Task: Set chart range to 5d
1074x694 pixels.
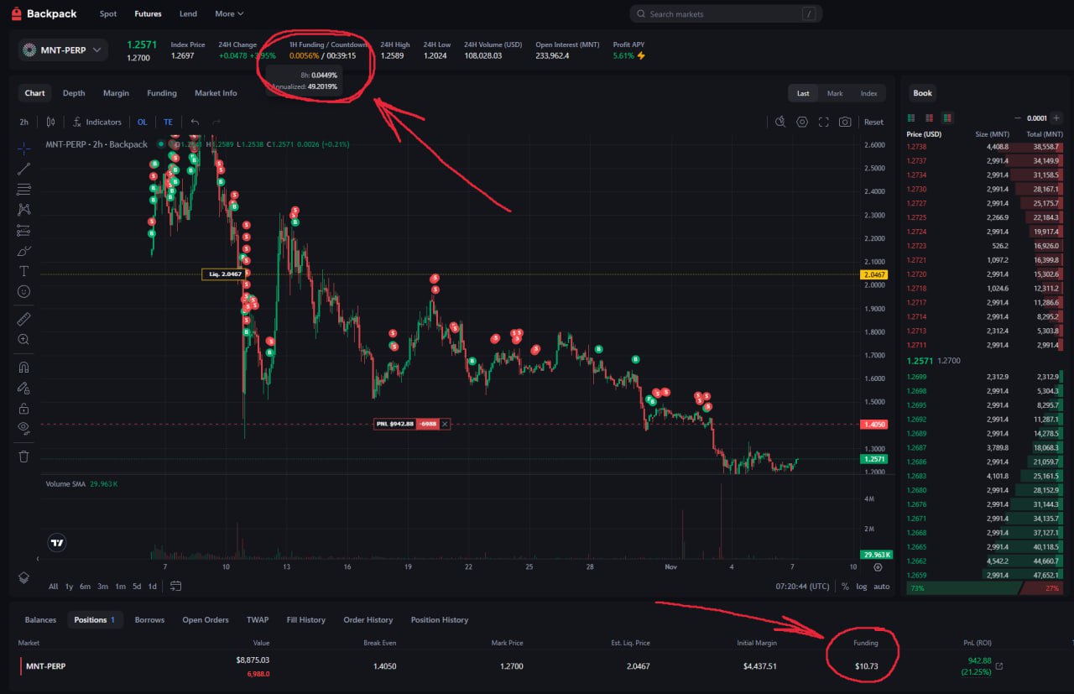Action: (x=137, y=587)
